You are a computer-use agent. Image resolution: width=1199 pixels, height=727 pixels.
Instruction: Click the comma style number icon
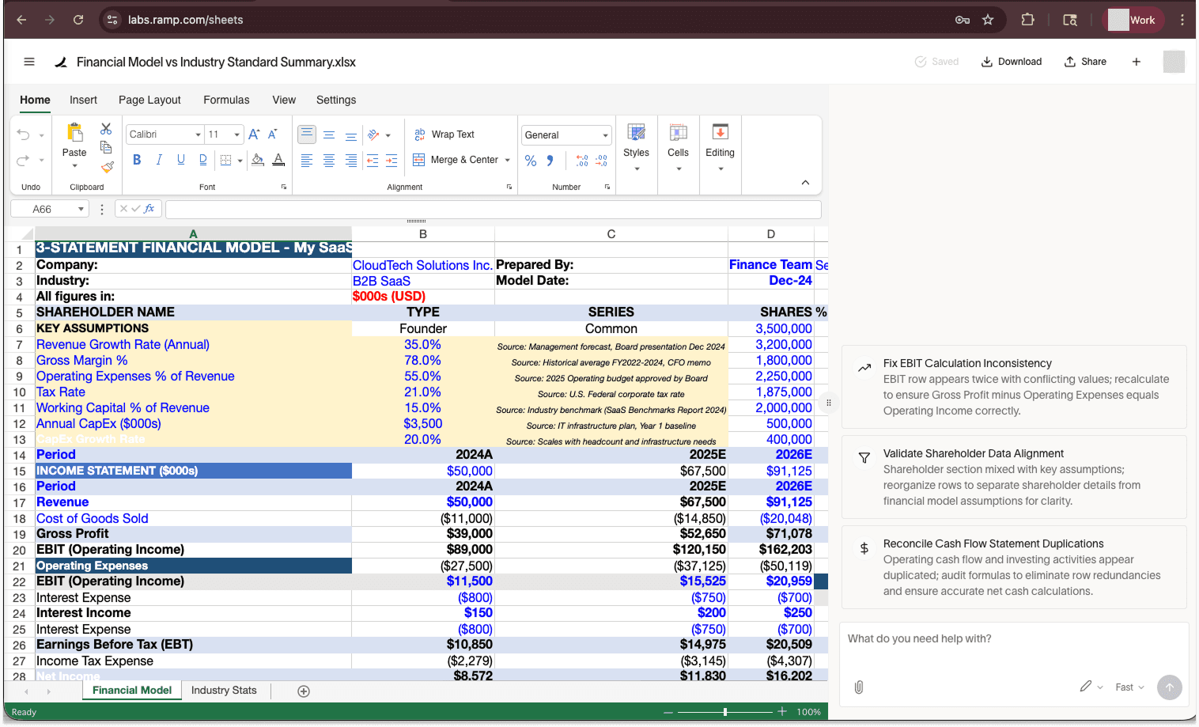click(550, 160)
